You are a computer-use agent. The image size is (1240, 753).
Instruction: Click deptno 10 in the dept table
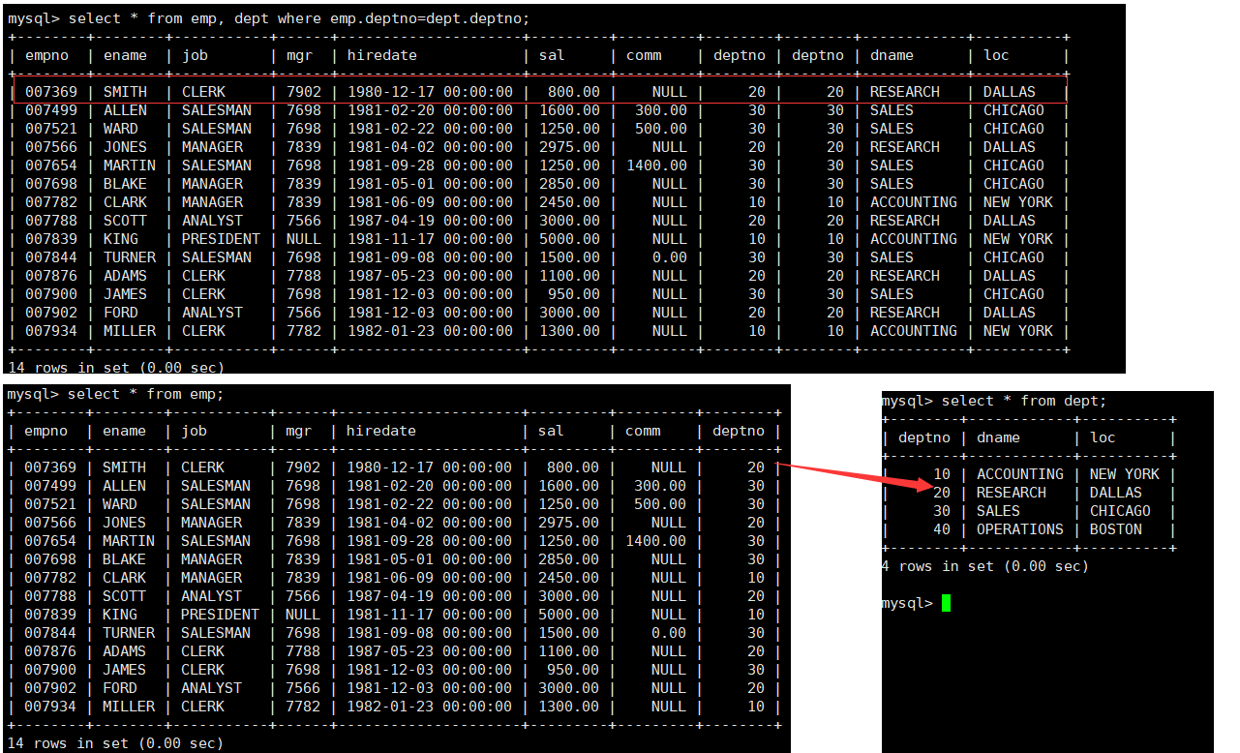942,474
